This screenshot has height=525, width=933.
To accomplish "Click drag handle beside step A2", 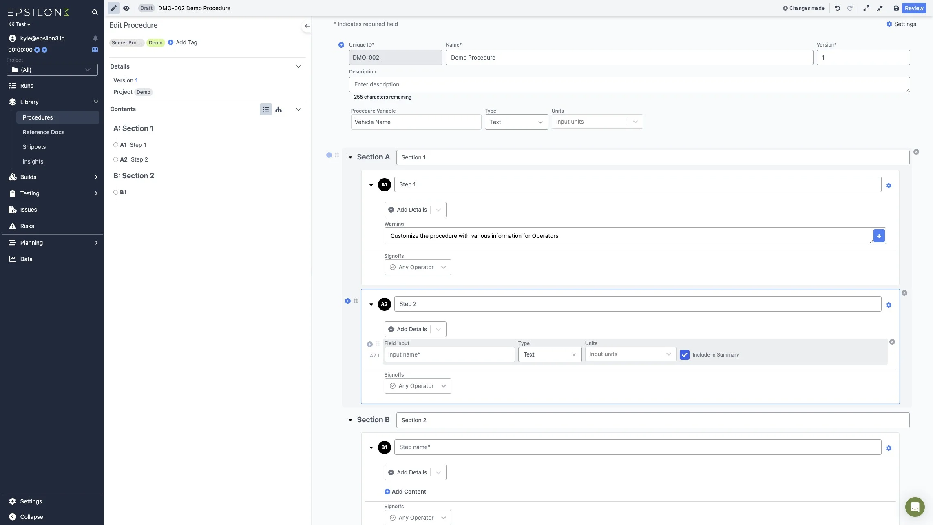I will (x=356, y=301).
